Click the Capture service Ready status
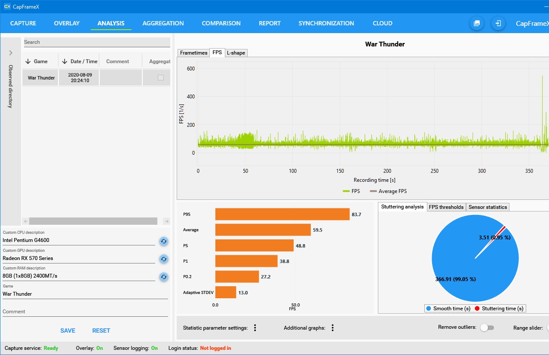 [x=51, y=348]
